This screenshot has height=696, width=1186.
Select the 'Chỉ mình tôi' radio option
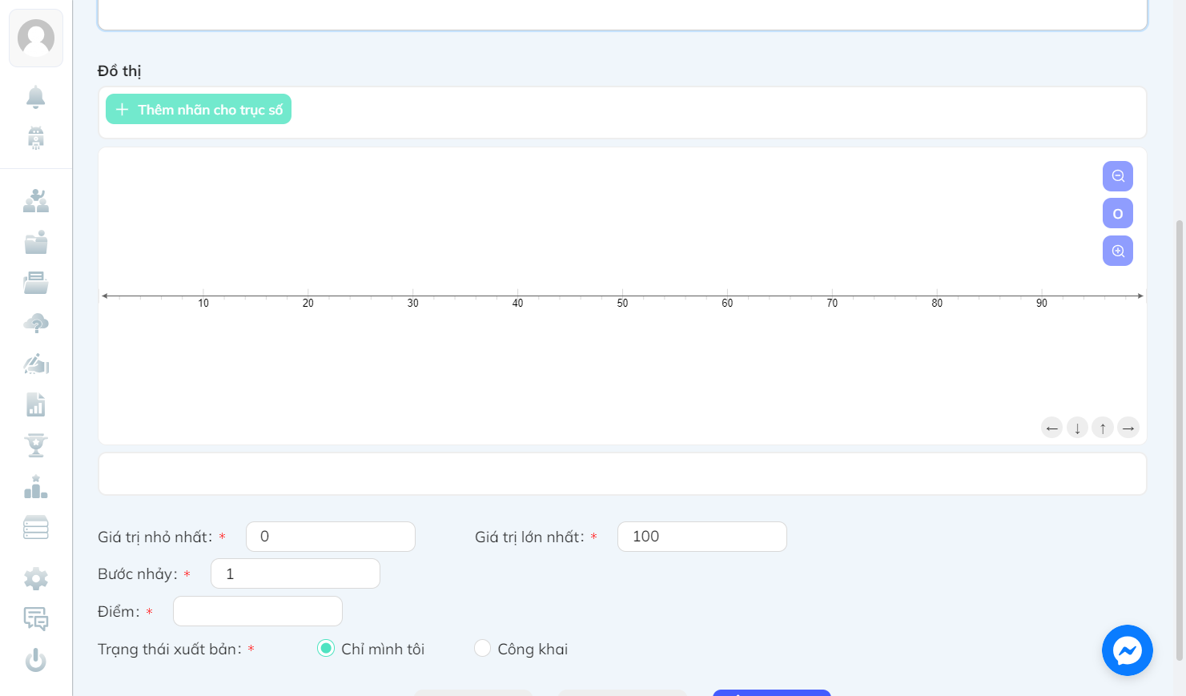tap(326, 648)
